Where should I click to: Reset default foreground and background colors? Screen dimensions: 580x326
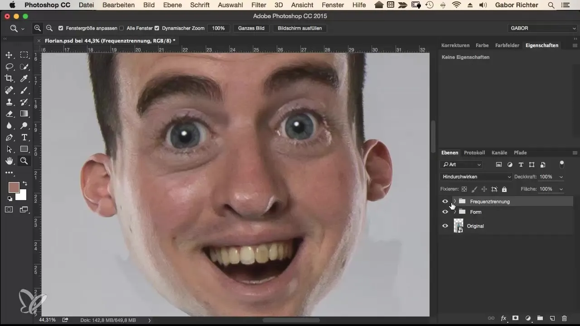[10, 199]
